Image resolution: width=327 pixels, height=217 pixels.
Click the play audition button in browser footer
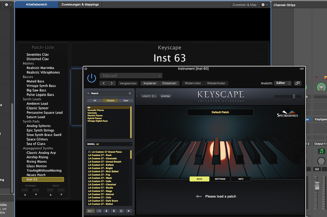[129, 211]
